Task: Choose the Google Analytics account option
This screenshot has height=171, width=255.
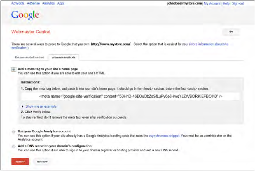Action: 14,132
